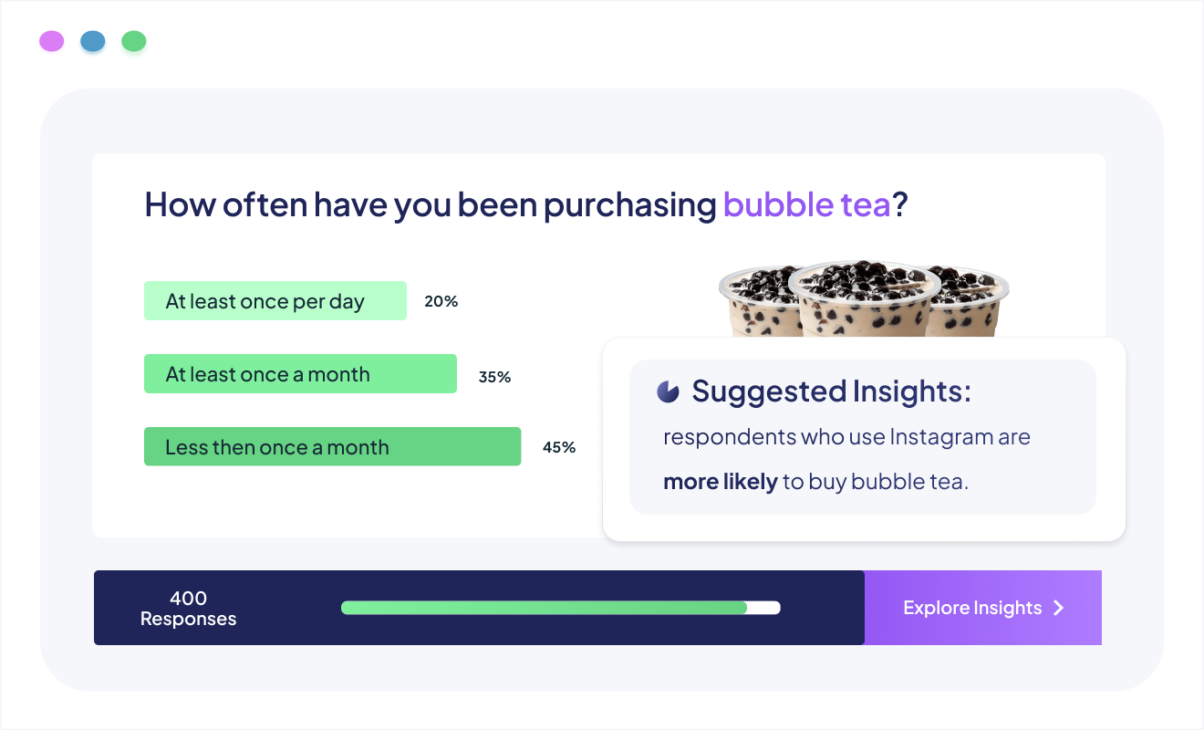This screenshot has width=1204, height=730.
Task: Click the 400 Responses counter
Action: (188, 609)
